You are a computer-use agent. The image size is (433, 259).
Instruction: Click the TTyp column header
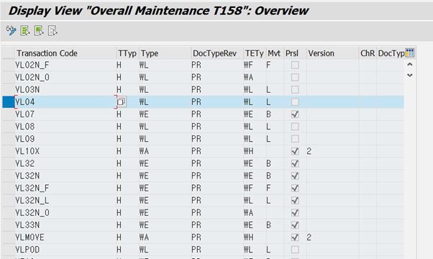127,53
